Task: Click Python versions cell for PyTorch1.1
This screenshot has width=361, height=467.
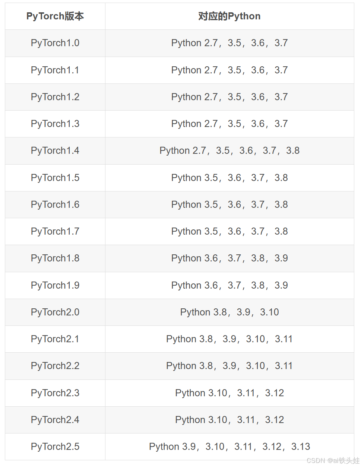Action: 229,70
